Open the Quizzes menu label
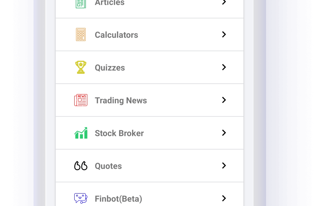This screenshot has width=324, height=206. 110,68
